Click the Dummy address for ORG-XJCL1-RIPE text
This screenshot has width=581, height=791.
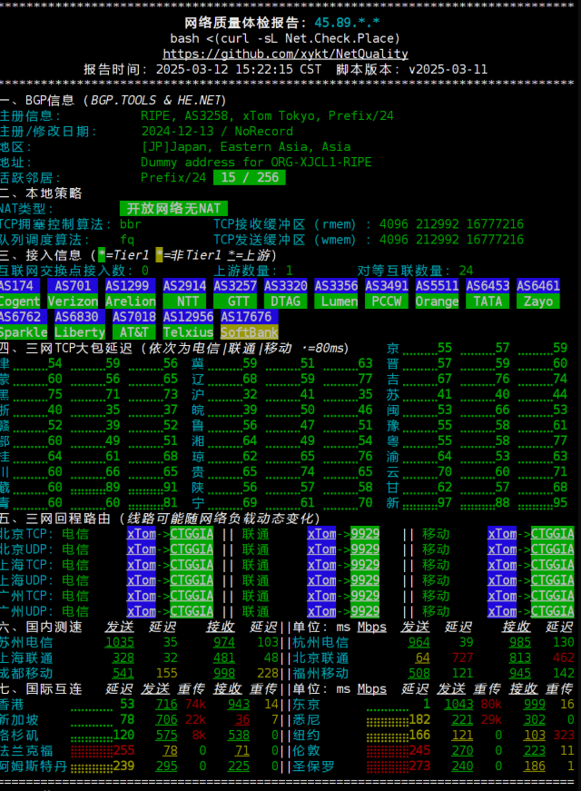tap(256, 162)
